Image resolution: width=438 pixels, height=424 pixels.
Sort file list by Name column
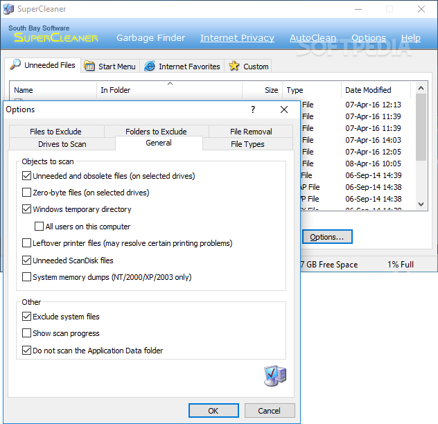[x=53, y=90]
